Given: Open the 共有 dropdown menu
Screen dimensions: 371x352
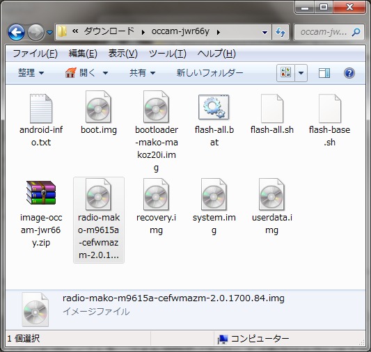Looking at the screenshot, I should click(143, 72).
